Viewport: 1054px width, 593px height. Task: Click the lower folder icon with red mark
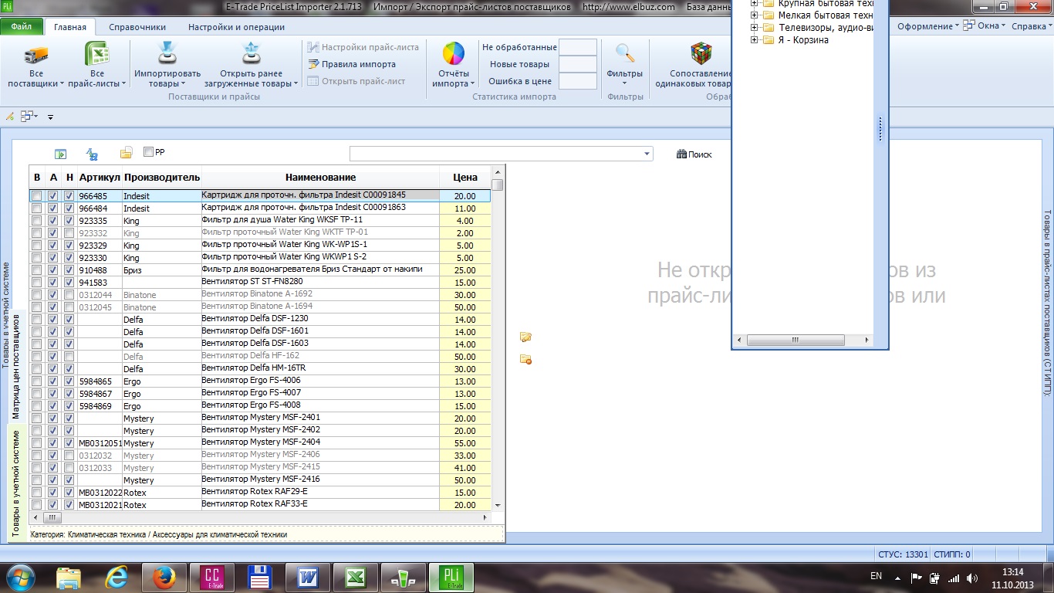coord(526,359)
